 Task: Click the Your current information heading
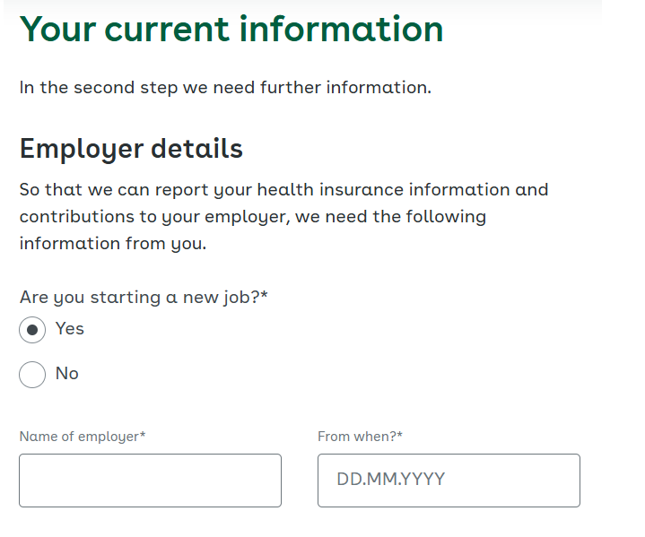[x=231, y=30]
